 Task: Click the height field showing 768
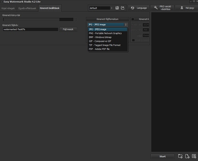146,30
